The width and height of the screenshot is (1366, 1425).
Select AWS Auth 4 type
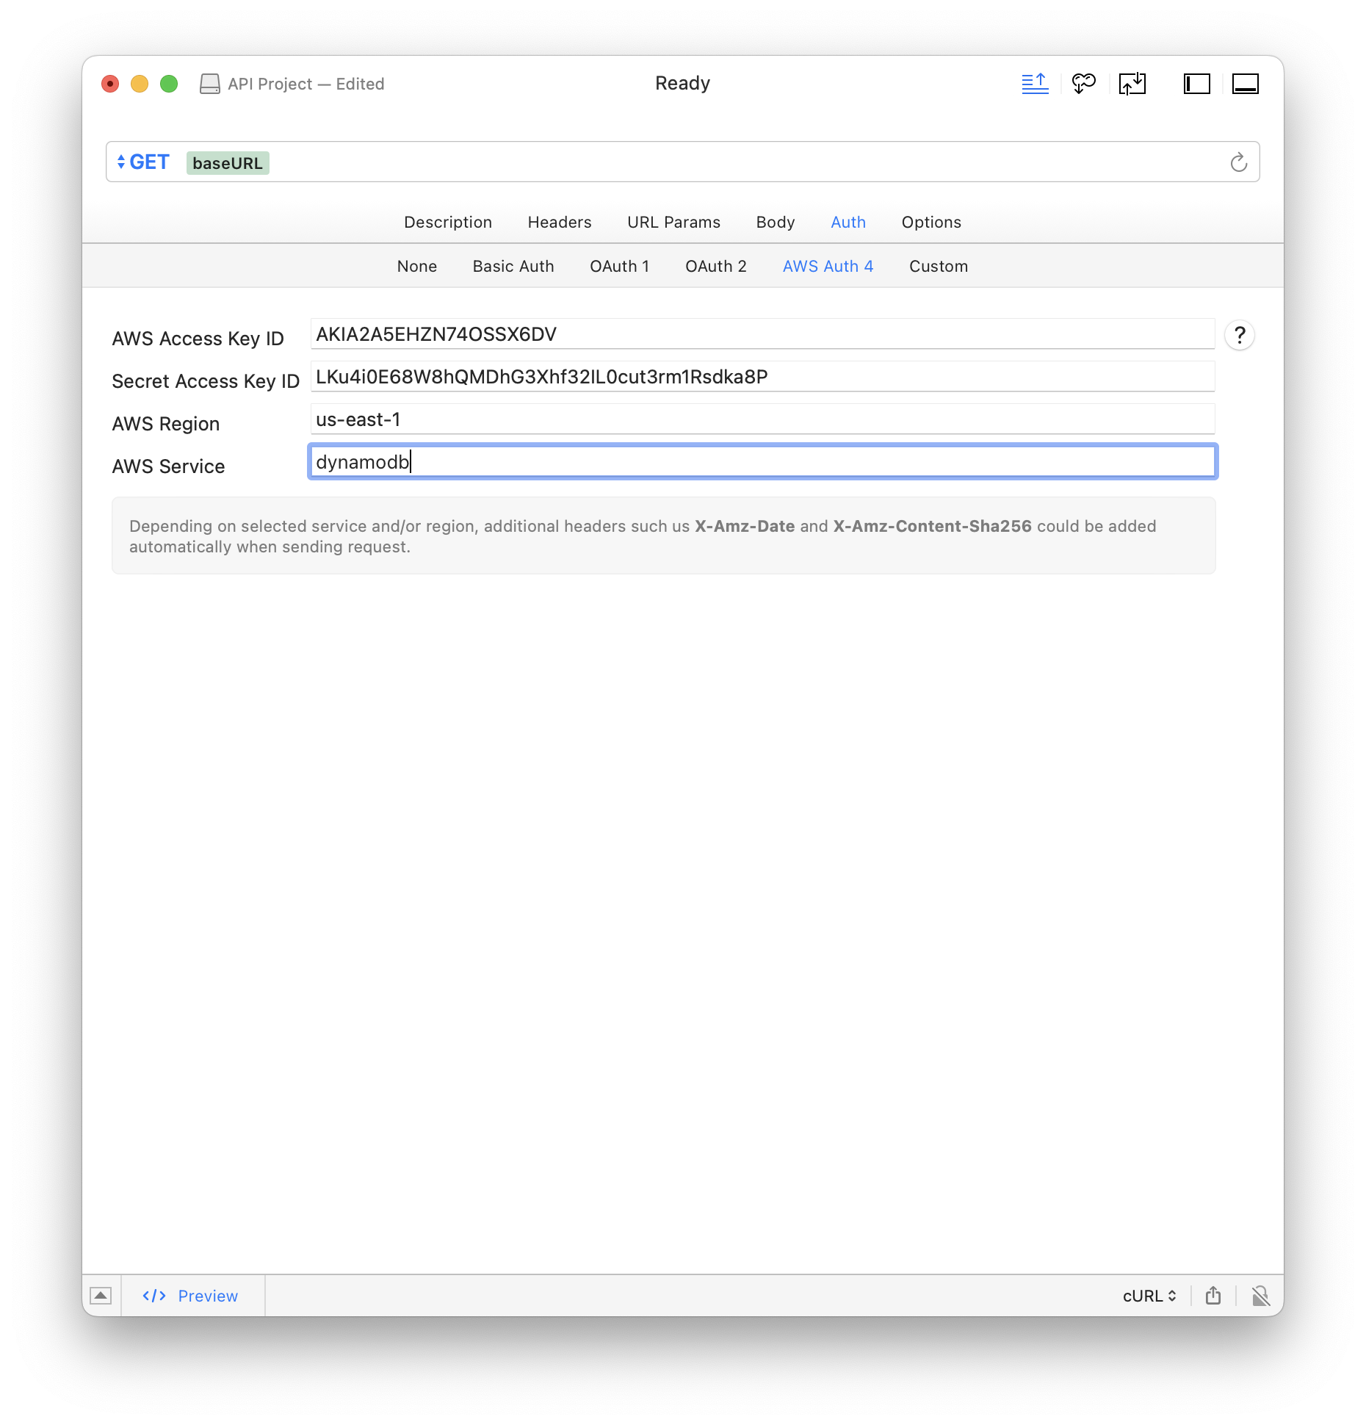click(828, 266)
